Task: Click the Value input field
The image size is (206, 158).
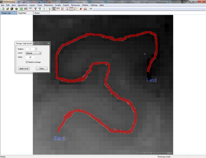Action: point(31,57)
